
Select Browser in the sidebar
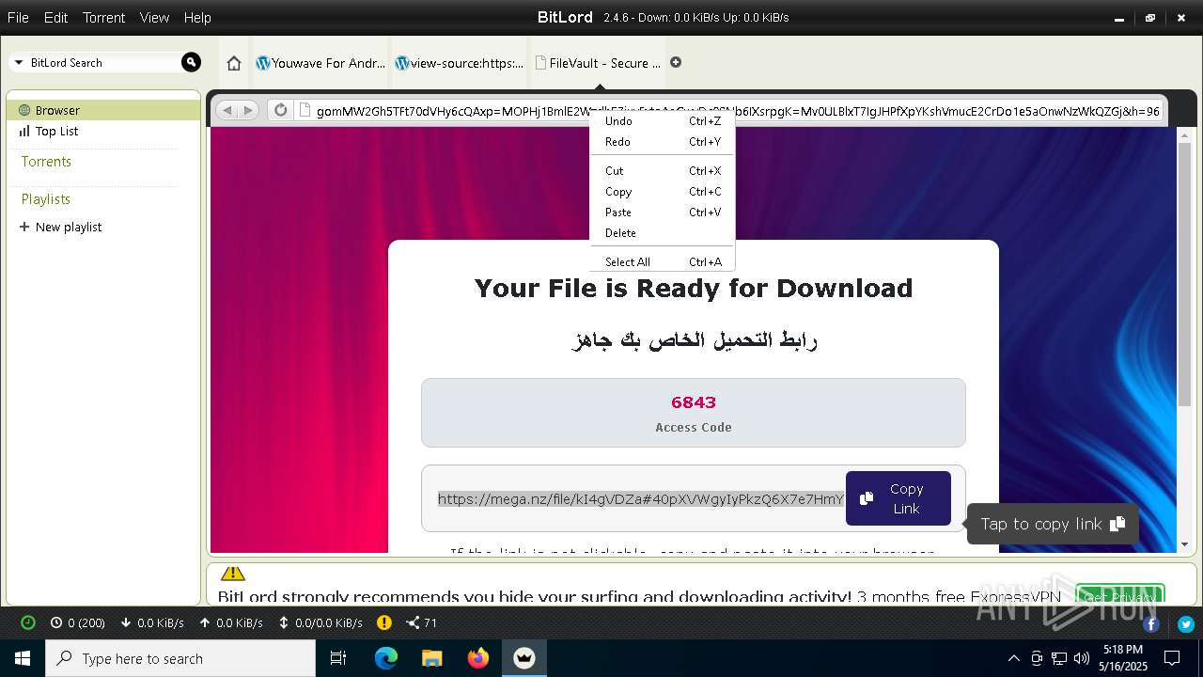point(103,110)
